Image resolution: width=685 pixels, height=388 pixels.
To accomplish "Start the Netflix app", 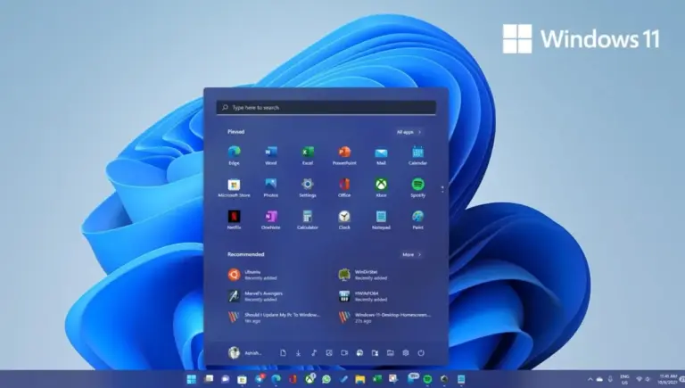I will 234,217.
